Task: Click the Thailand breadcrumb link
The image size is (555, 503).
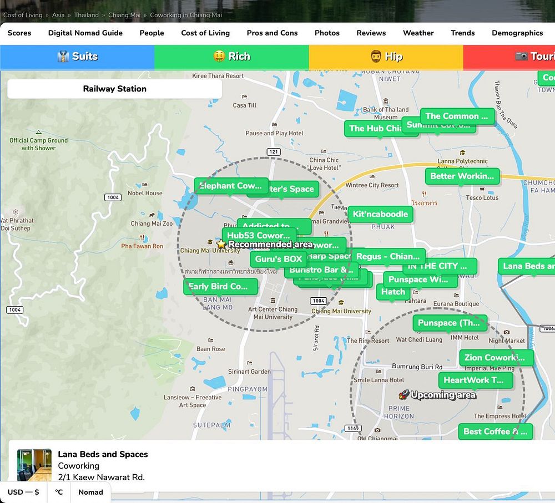Action: point(87,15)
